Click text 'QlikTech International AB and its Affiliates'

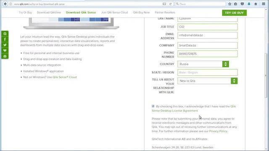(x=179, y=139)
